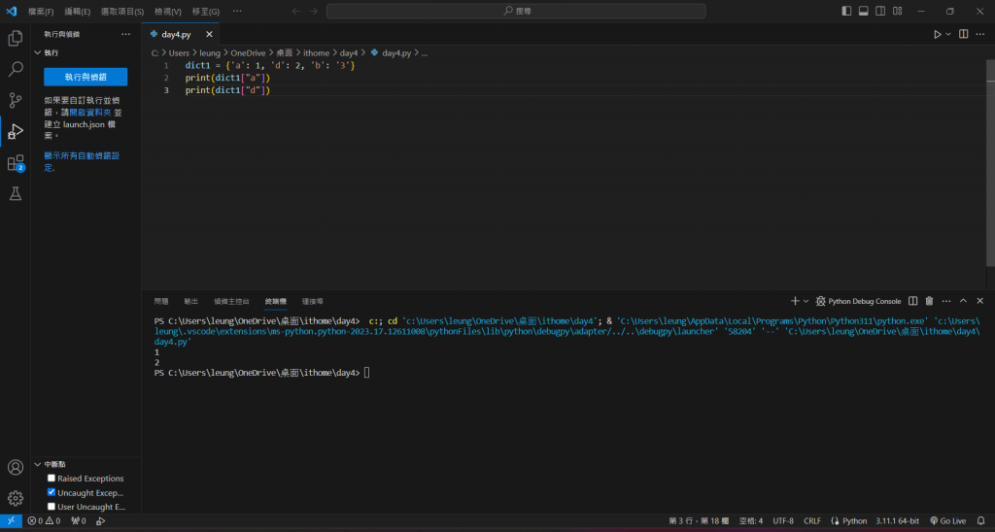Open run and debug side bar ellipsis menu
The height and width of the screenshot is (532, 995).
125,34
